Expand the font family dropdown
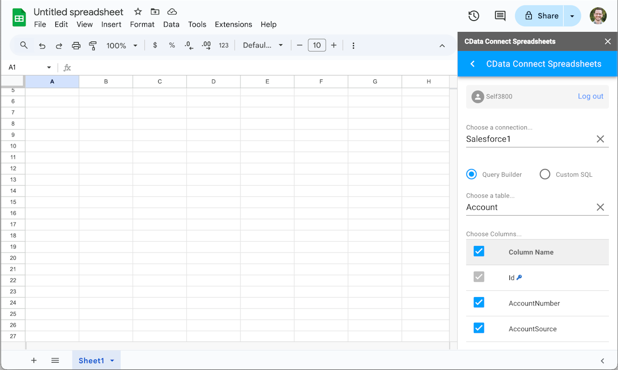Viewport: 618px width, 370px height. coord(263,46)
